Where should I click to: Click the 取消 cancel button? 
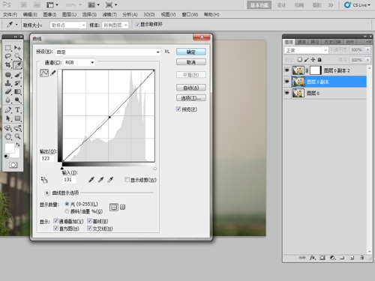coord(191,62)
